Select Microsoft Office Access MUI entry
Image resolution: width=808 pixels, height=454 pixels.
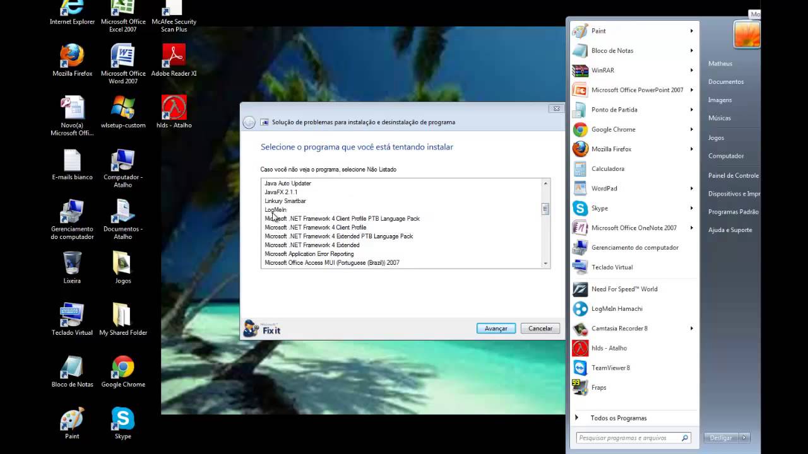point(332,263)
